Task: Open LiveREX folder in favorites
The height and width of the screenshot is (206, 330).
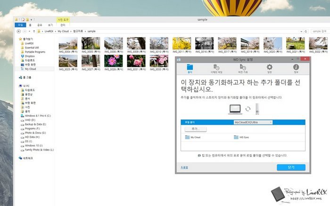Action: [x=27, y=43]
